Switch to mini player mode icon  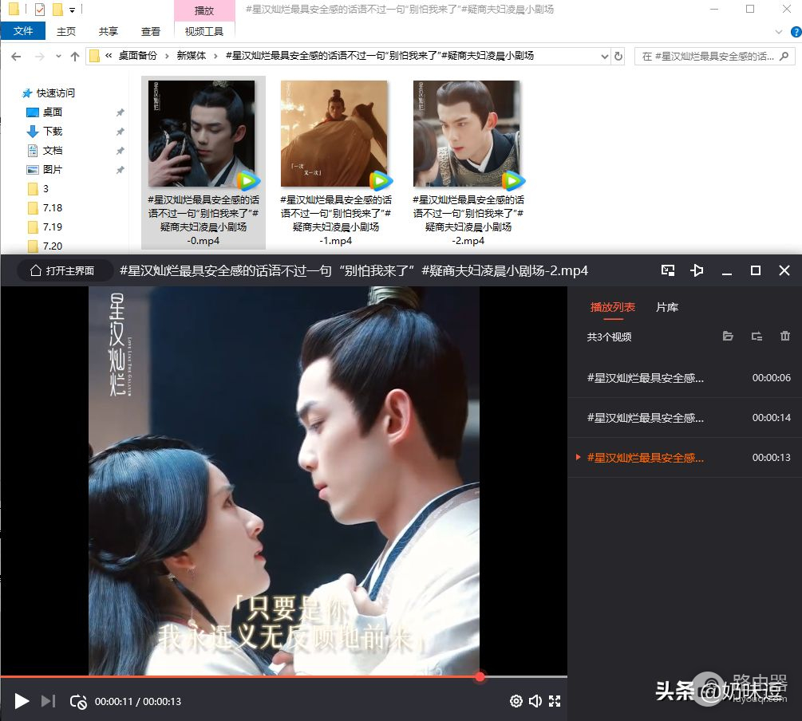click(667, 270)
